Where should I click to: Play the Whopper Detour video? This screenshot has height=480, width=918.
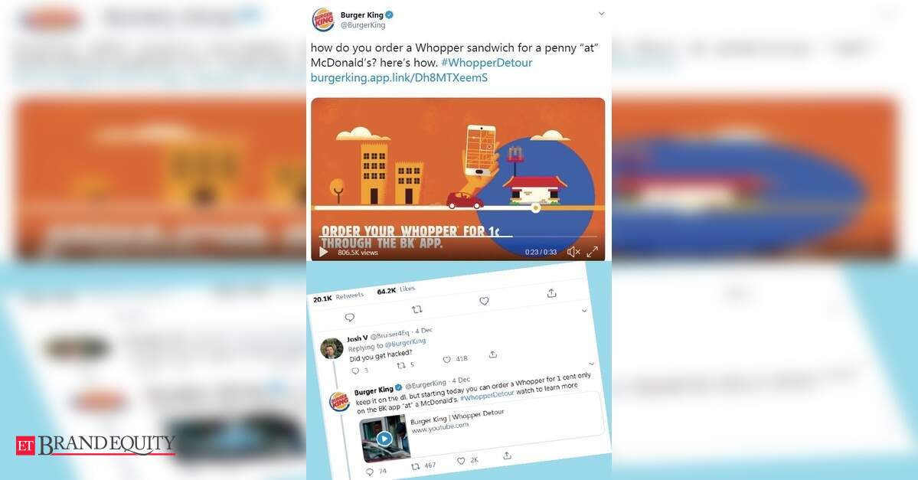[x=323, y=253]
